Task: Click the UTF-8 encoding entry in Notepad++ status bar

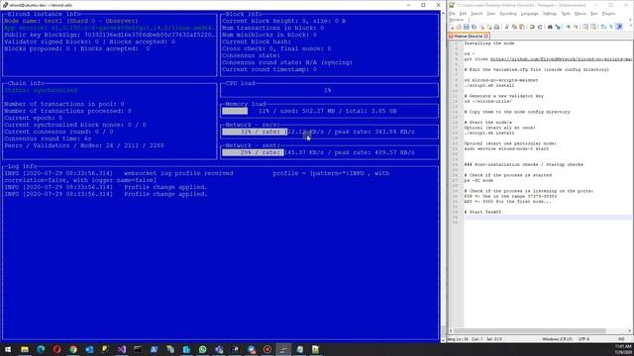Action: (583, 339)
